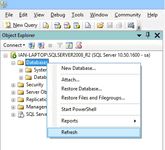This screenshot has height=150, width=165.
Task: Click the Stop square icon
Action: (50, 45)
